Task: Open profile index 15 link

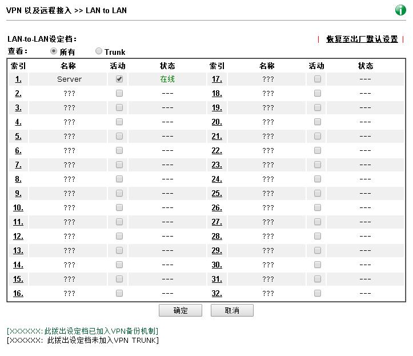Action: pyautogui.click(x=18, y=279)
